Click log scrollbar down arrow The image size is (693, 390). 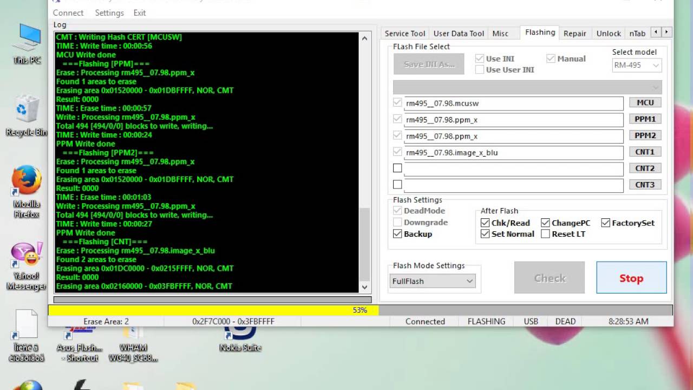click(x=365, y=287)
